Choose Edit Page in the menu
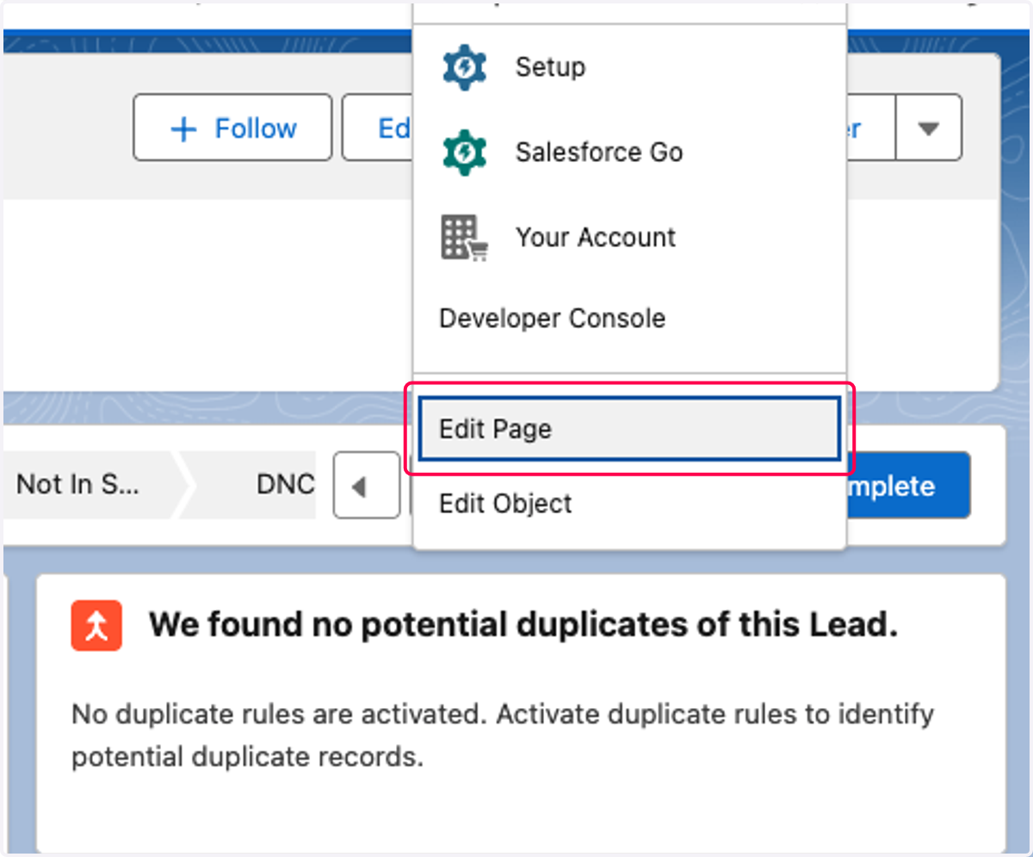Viewport: 1033px width, 857px height. pos(629,429)
